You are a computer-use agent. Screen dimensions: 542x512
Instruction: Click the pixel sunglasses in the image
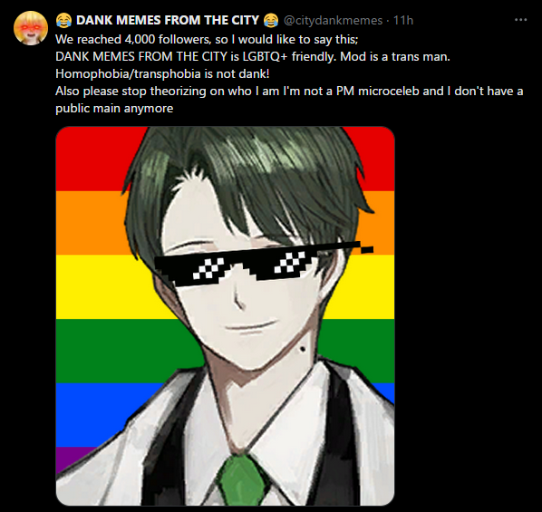pyautogui.click(x=264, y=264)
